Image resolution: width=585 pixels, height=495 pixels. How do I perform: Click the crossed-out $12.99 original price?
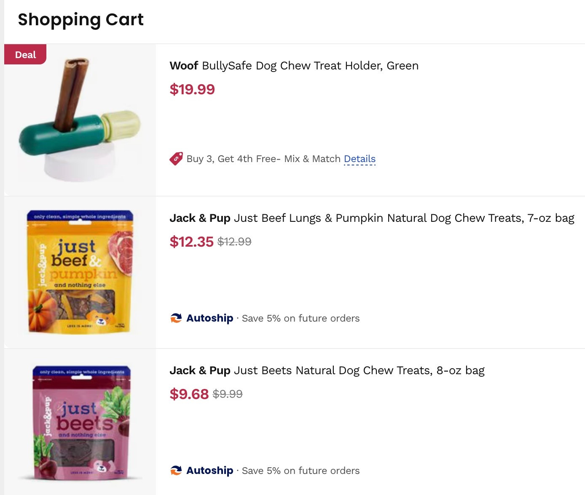[x=234, y=242]
